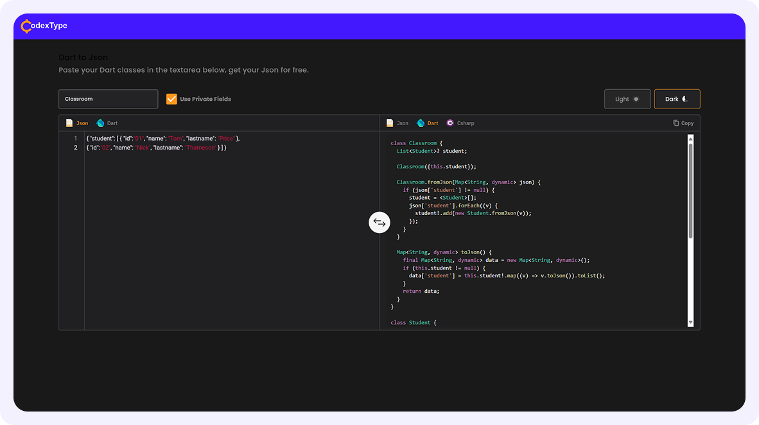The width and height of the screenshot is (759, 425).
Task: Toggle the Use Private Fields checkbox
Action: (171, 100)
